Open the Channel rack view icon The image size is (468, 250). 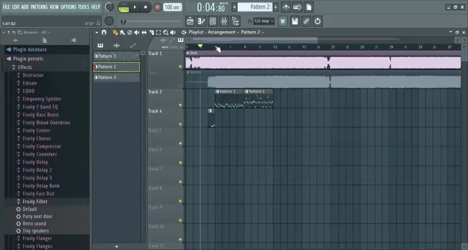tap(213, 21)
